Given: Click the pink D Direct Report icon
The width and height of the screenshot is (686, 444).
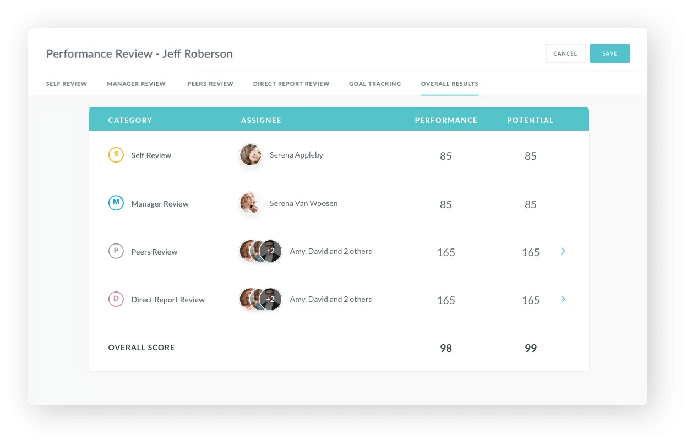Looking at the screenshot, I should pyautogui.click(x=116, y=299).
